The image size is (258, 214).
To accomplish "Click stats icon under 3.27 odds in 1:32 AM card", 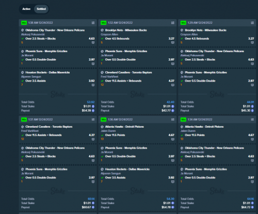I will click(173, 42).
